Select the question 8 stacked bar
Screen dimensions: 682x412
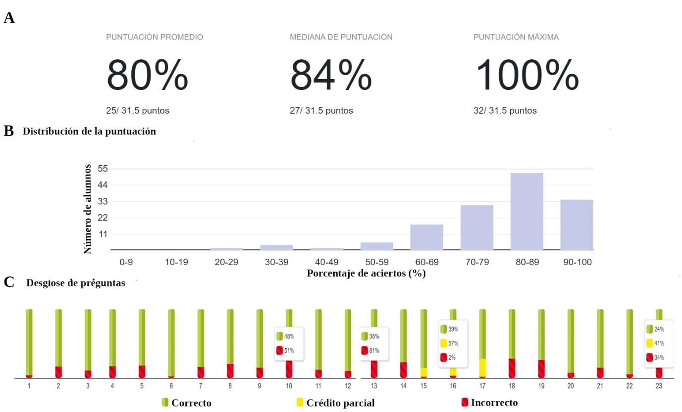click(230, 344)
